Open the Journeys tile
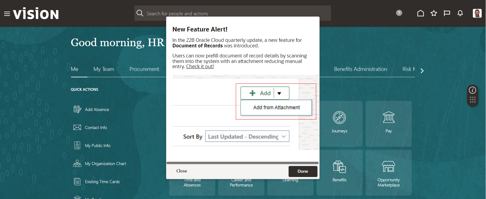The width and height of the screenshot is (486, 199). [340, 124]
